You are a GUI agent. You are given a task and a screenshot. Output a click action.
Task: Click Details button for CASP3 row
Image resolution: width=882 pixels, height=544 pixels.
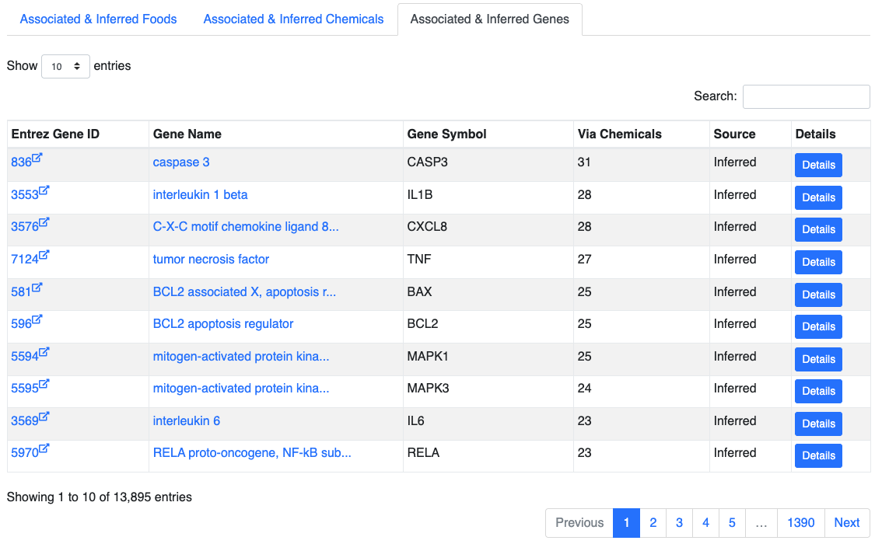818,166
